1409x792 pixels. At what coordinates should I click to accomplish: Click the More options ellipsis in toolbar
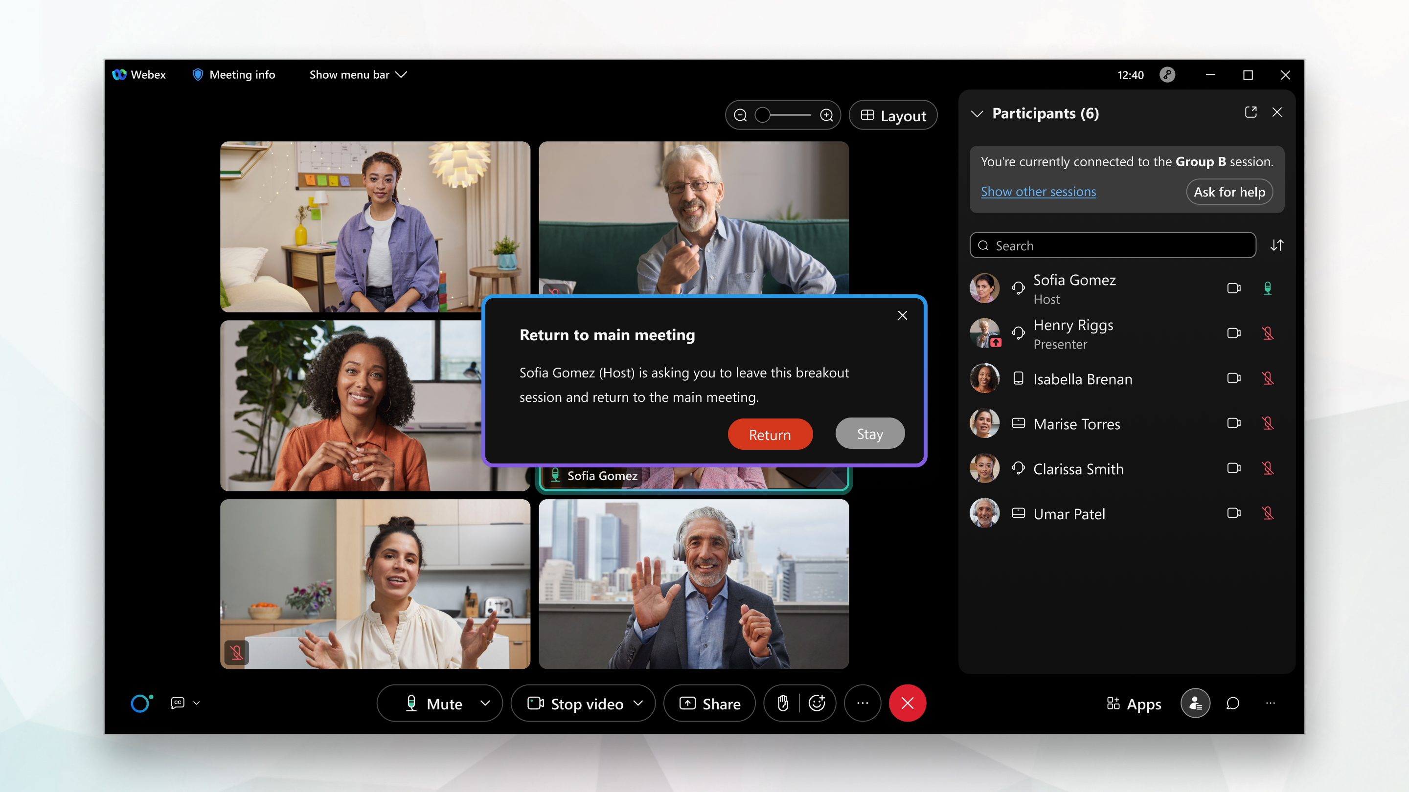[862, 703]
